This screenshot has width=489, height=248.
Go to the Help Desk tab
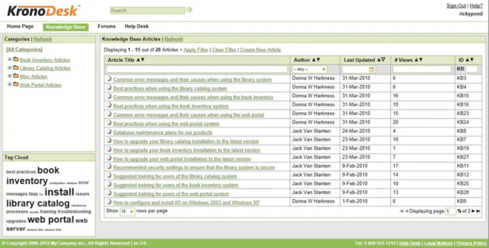[137, 26]
